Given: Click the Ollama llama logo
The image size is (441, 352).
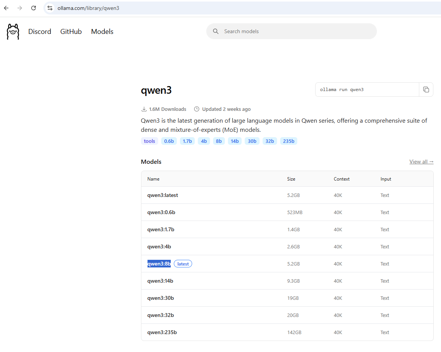Looking at the screenshot, I should coord(13,32).
